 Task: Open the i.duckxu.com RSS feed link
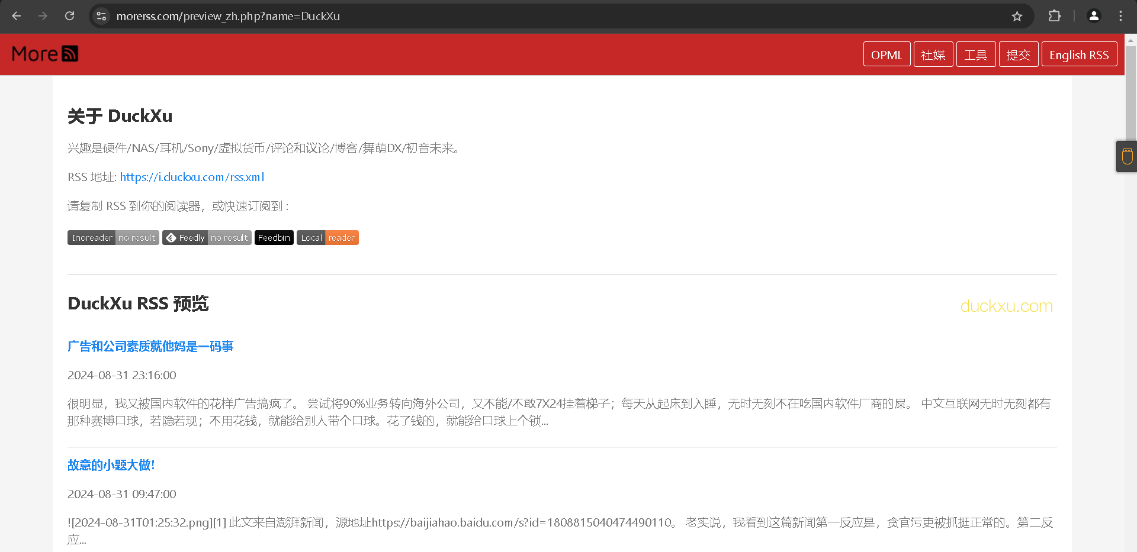pos(192,177)
